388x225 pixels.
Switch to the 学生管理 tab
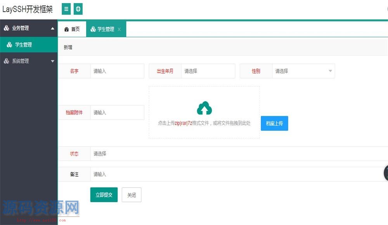coord(106,29)
